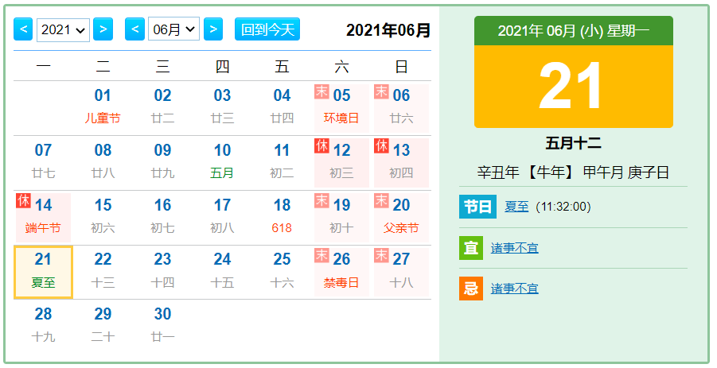This screenshot has height=368, width=717.
Task: Select June 15 初六
Action: pos(103,218)
